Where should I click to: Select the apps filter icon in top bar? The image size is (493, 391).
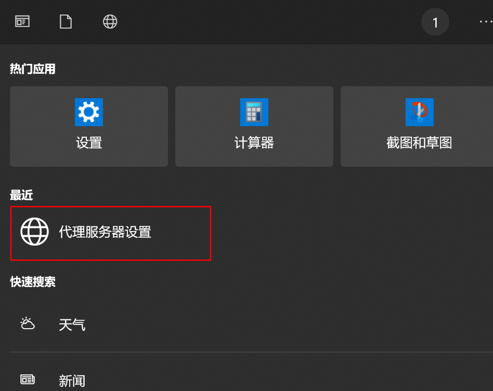point(22,21)
